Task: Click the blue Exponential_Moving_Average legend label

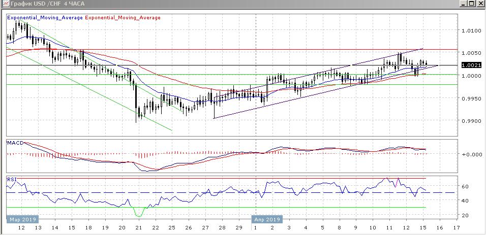Action: [x=45, y=18]
